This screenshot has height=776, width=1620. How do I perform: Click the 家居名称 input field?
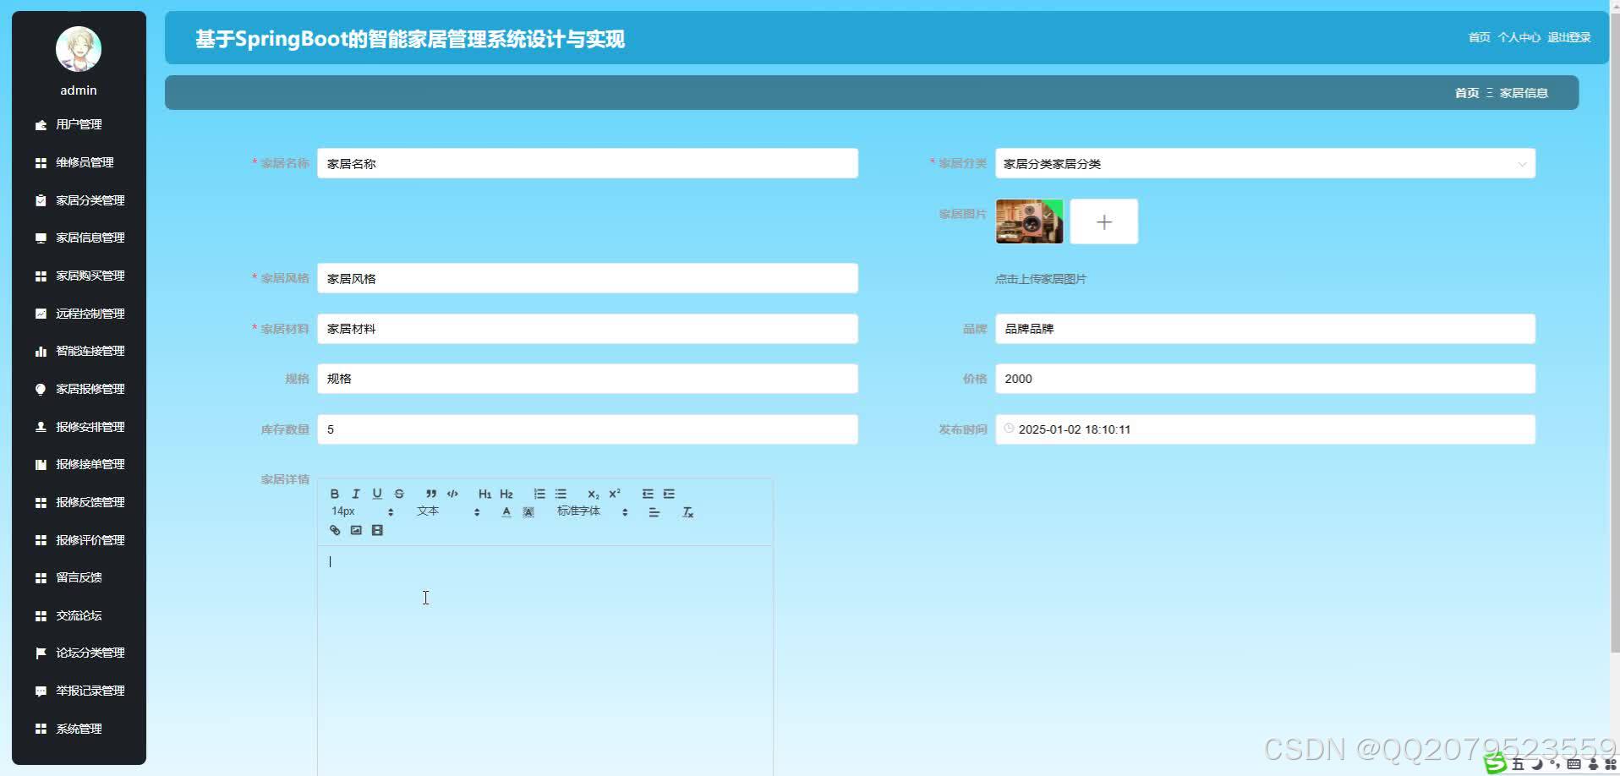pos(588,163)
